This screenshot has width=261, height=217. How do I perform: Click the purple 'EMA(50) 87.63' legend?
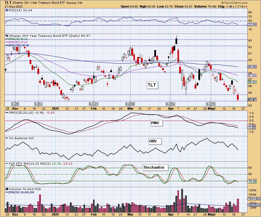[17, 42]
